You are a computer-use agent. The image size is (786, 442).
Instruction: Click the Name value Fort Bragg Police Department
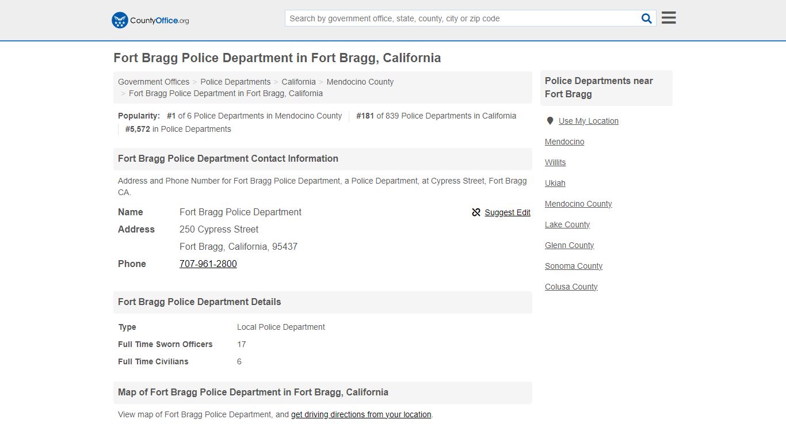pos(241,212)
